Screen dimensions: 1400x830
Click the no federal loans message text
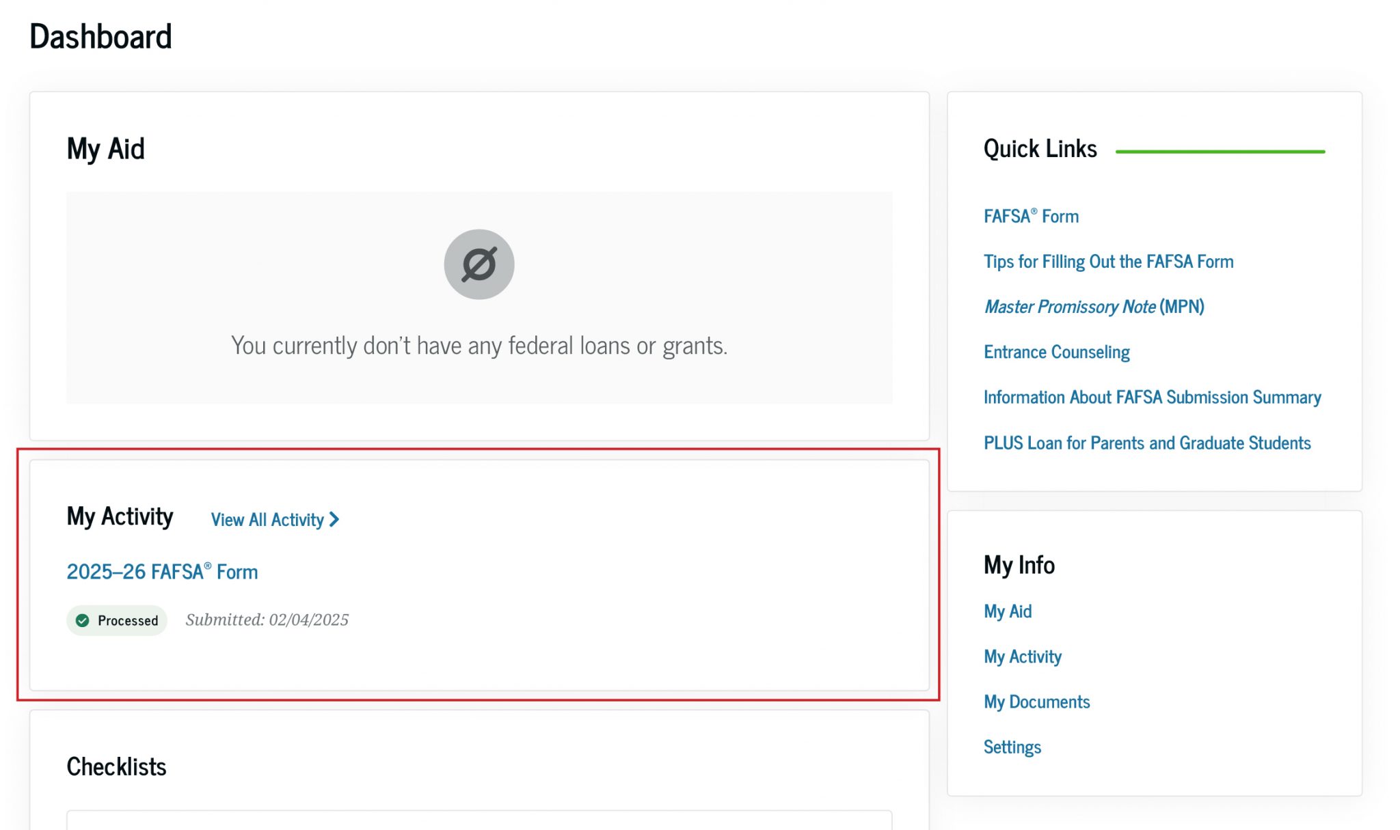[479, 346]
